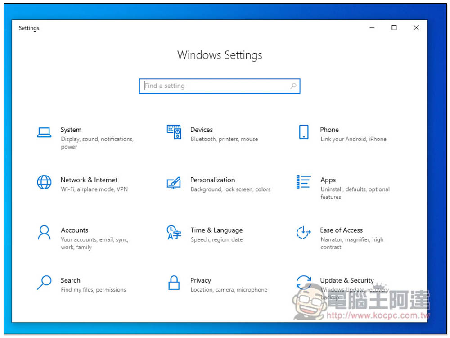Image resolution: width=450 pixels, height=338 pixels.
Task: Click the Personalization paintbrush icon
Action: tap(174, 183)
